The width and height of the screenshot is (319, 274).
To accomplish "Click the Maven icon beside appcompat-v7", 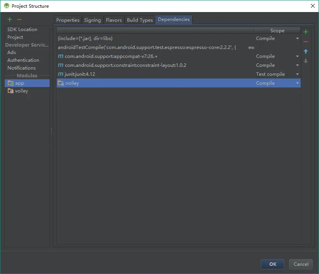I will (61, 56).
